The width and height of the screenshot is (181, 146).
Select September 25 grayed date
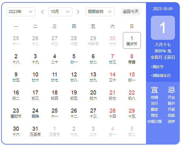[x=16, y=41]
